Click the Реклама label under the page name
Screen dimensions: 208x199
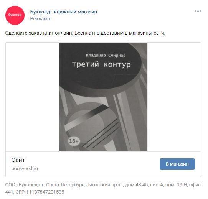[x=40, y=19]
